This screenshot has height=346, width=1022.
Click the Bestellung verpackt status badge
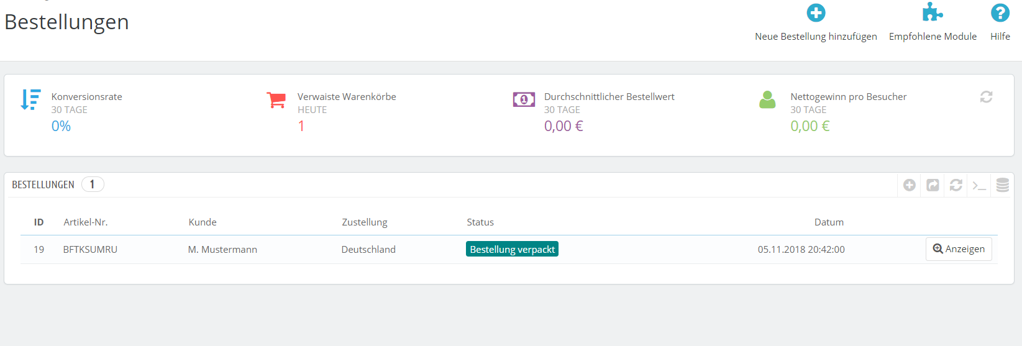[x=512, y=249]
